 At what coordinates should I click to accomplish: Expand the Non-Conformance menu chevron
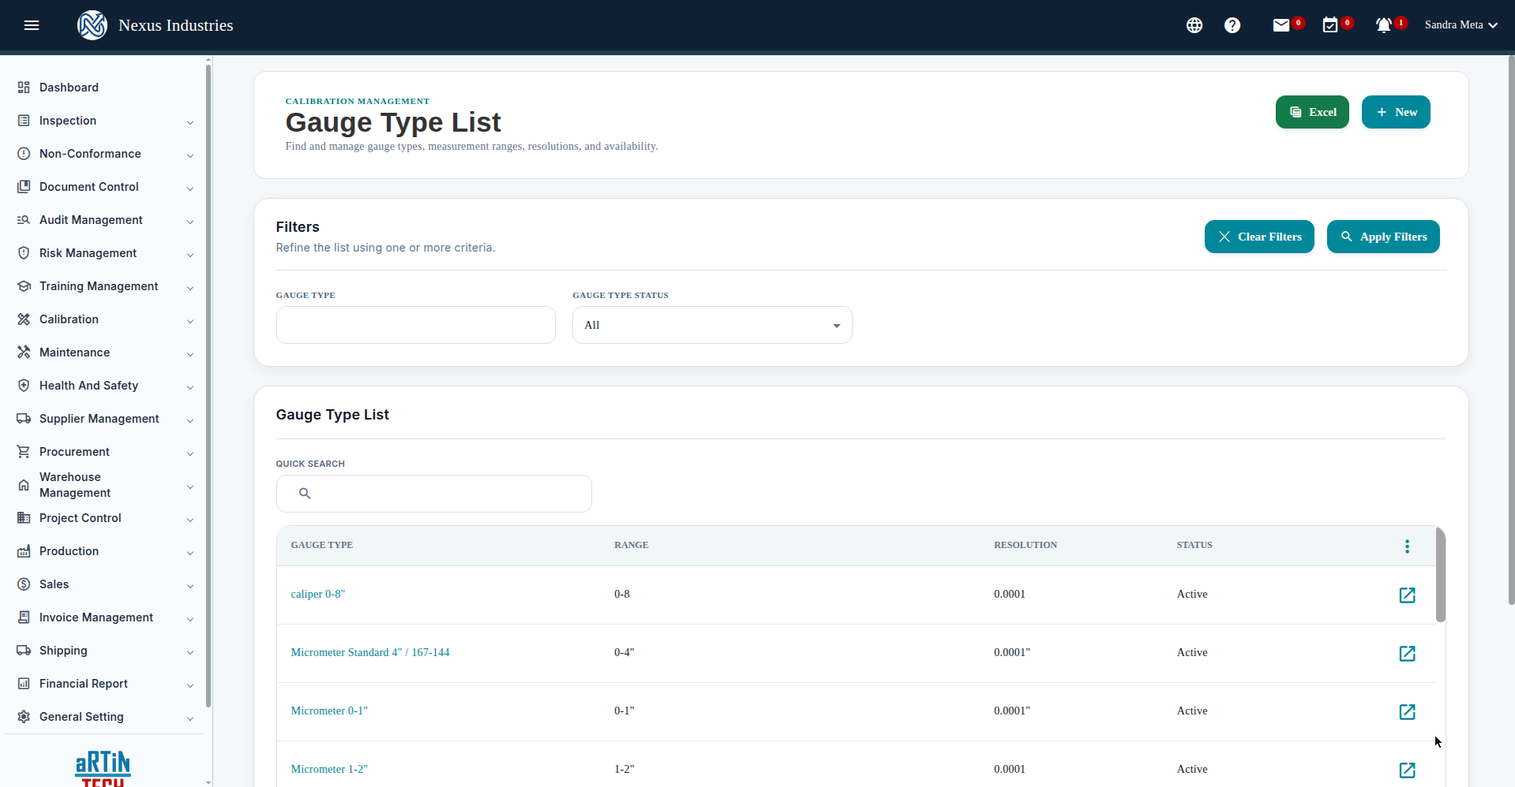(x=190, y=155)
